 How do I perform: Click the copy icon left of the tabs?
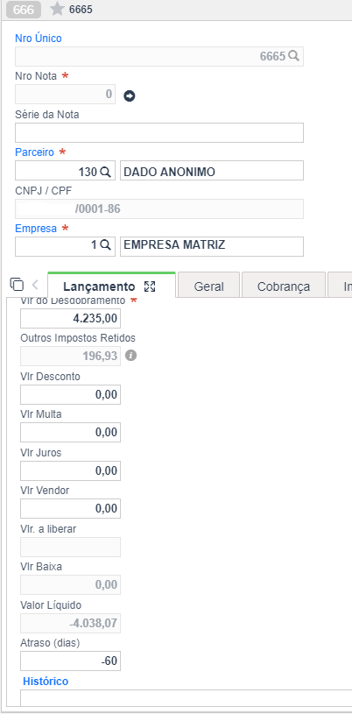[17, 284]
